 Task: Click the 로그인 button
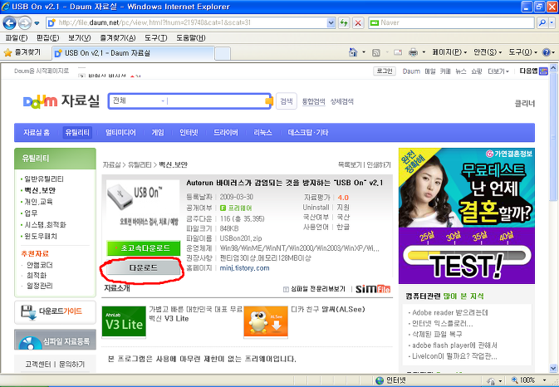(x=385, y=71)
